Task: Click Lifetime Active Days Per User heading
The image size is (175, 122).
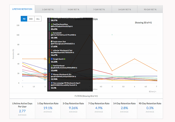Action: coord(22,105)
